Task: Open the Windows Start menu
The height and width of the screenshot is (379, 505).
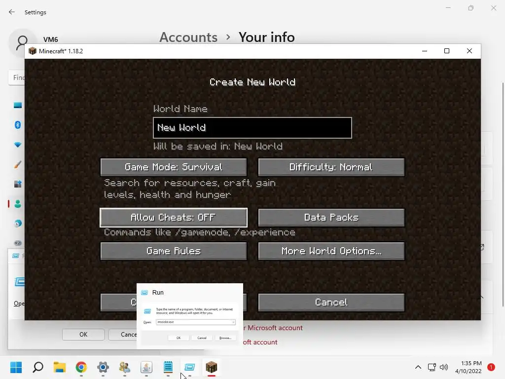Action: click(16, 367)
